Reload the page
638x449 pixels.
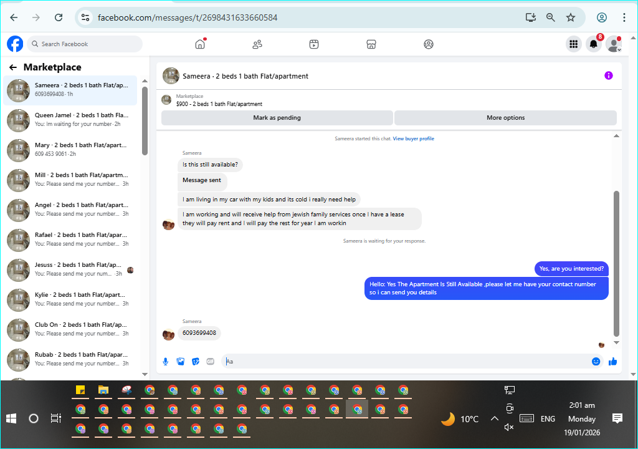click(59, 17)
